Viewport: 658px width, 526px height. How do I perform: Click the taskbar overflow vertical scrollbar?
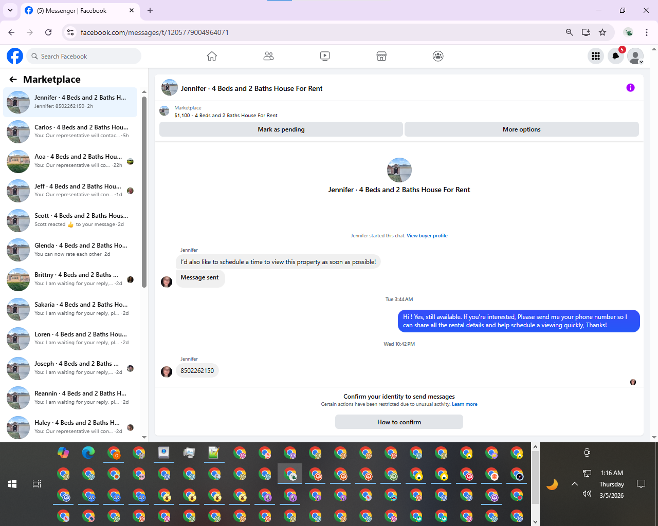pyautogui.click(x=535, y=478)
